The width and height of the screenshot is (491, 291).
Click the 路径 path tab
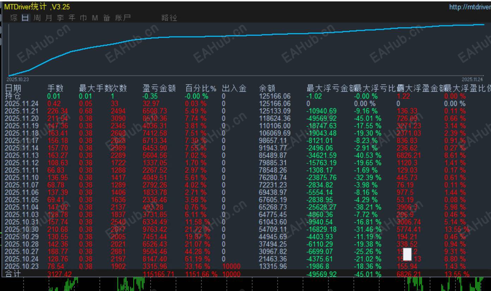click(169, 18)
